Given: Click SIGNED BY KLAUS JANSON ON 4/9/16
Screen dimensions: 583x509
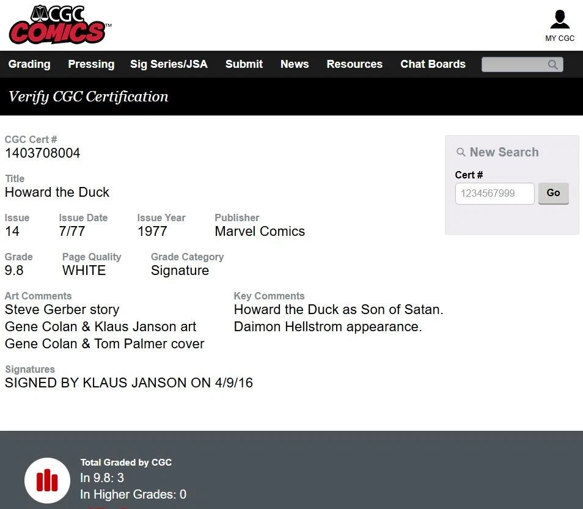Looking at the screenshot, I should click(x=129, y=383).
